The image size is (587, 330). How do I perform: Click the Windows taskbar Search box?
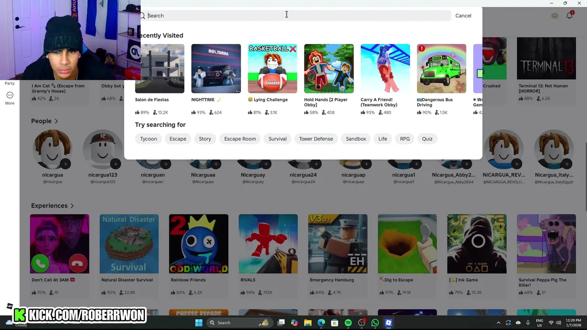[x=239, y=323]
